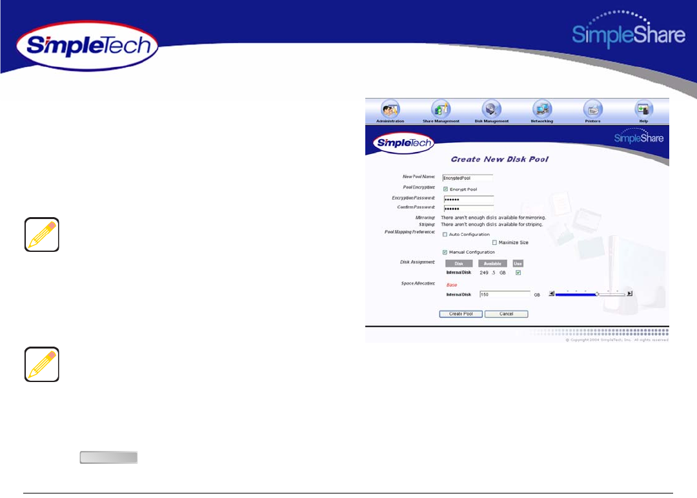Click the large SimpleTech logo in the page header

pos(88,46)
